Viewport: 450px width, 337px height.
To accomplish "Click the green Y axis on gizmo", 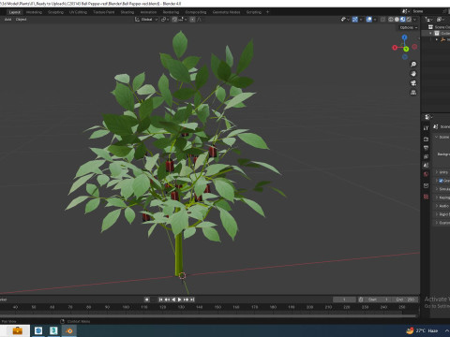I will click(x=406, y=49).
